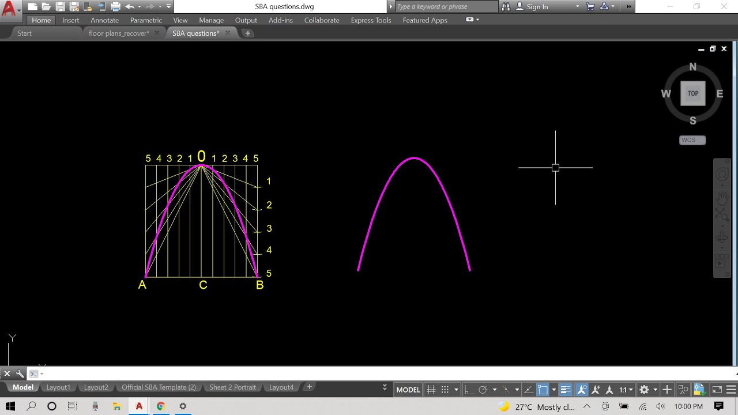Add a new layout with plus button
Viewport: 738px width, 415px height.
tap(310, 387)
